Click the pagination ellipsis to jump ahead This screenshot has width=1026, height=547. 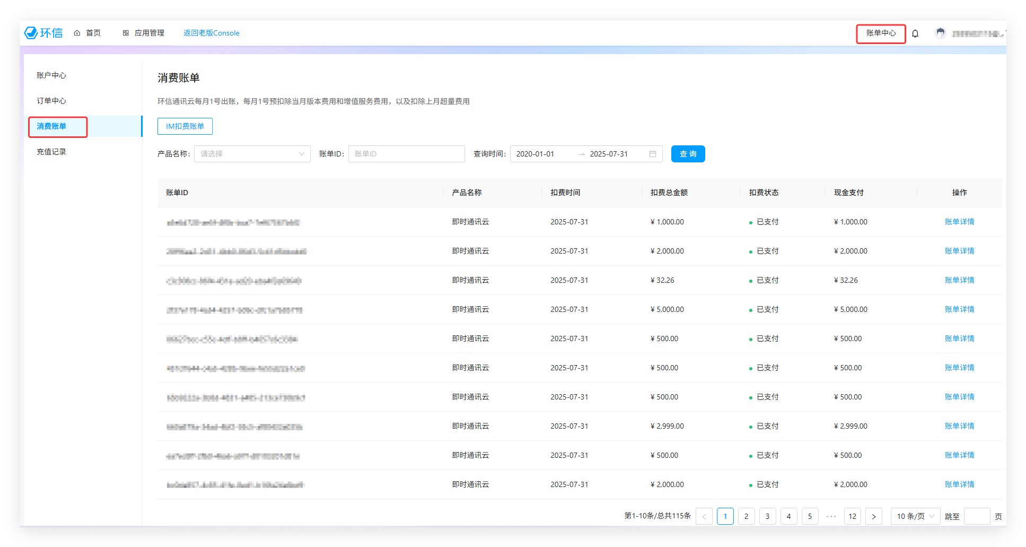click(x=831, y=516)
